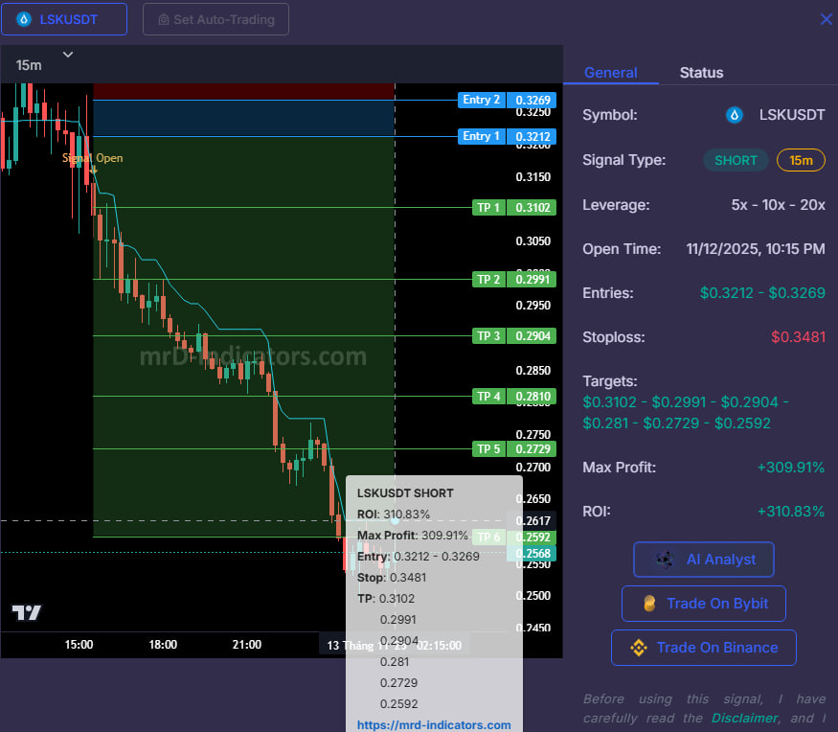Click the LSKUSDT coin icon in the header
The height and width of the screenshot is (732, 838).
click(x=24, y=19)
